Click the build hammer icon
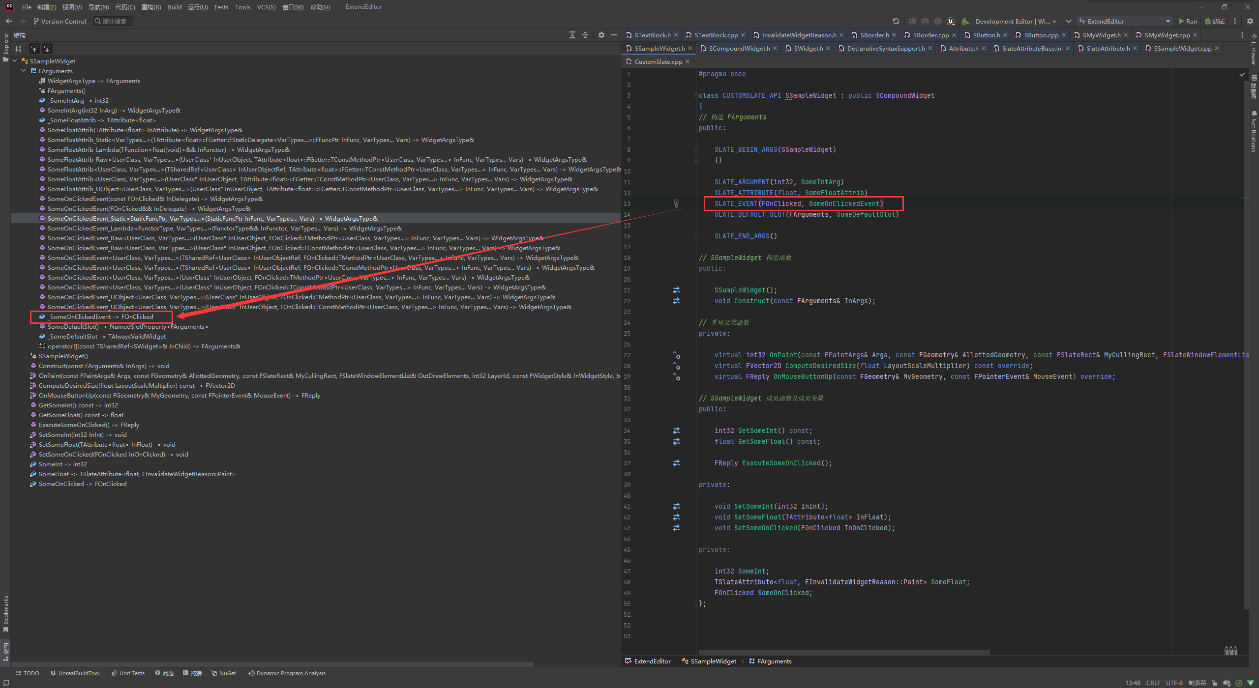The image size is (1259, 688). coord(965,21)
